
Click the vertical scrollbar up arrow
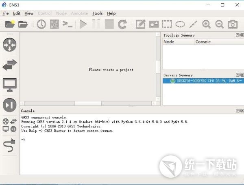point(158,34)
